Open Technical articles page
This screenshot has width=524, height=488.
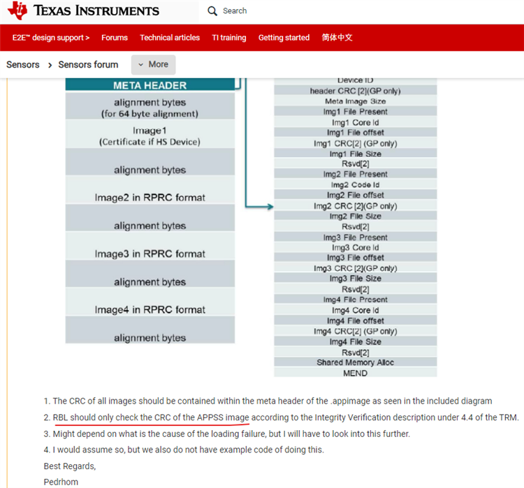tap(170, 38)
